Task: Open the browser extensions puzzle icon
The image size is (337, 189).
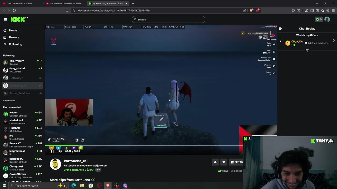Action: click(x=293, y=10)
